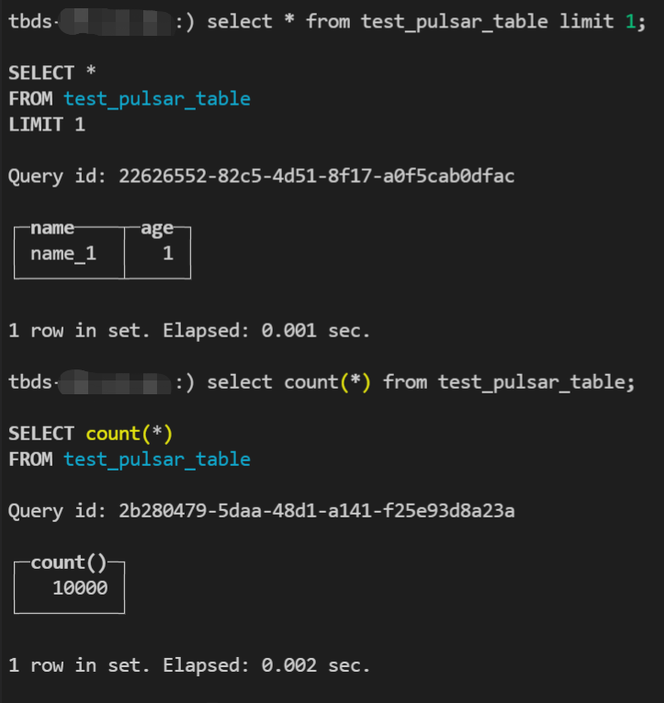This screenshot has height=703, width=664.
Task: Click the 10000 count result value
Action: coord(80,588)
